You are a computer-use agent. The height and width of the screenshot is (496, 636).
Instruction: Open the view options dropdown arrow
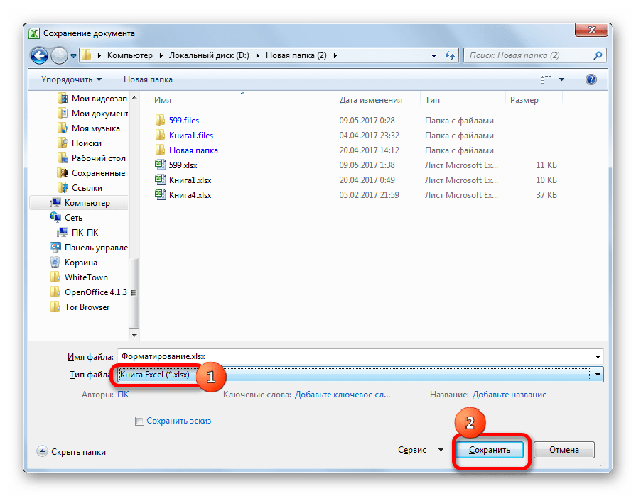(562, 79)
